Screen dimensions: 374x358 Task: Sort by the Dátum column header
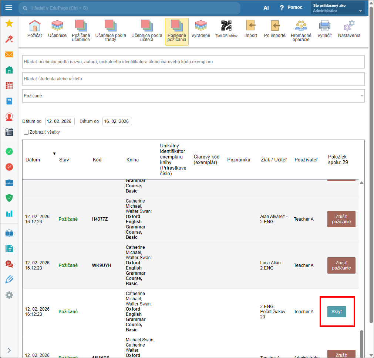click(33, 160)
